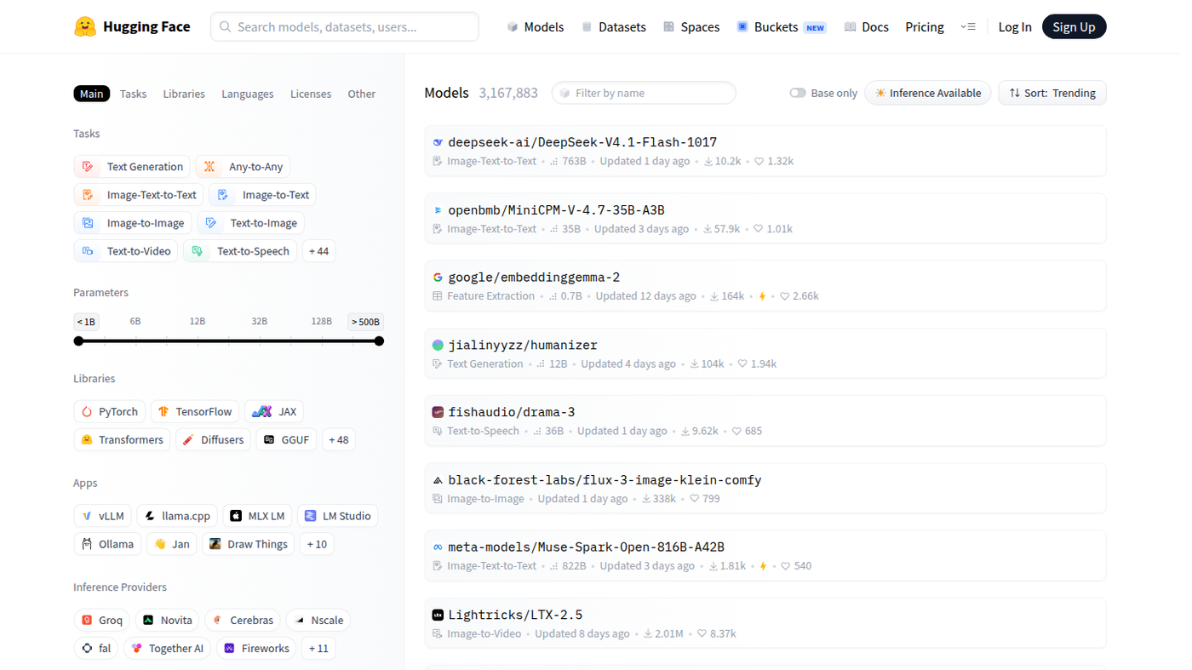Switch to the Libraries filter tab
Screen dimensions: 1192x670
pos(184,94)
